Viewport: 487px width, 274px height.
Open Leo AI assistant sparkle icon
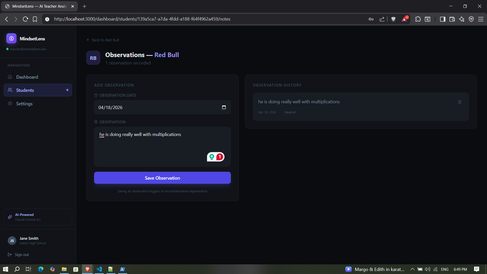pyautogui.click(x=462, y=19)
